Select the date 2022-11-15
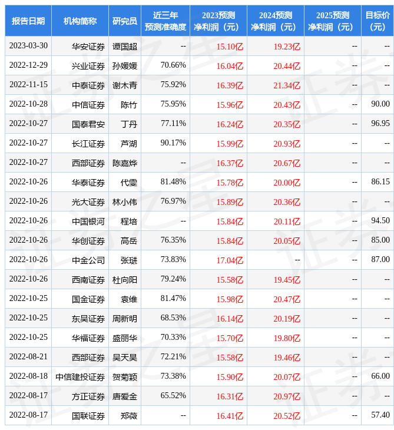The height and width of the screenshot is (430, 394). pos(28,84)
